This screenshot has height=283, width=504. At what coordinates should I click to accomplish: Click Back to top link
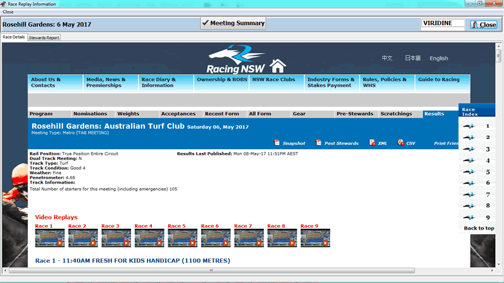coord(479,228)
